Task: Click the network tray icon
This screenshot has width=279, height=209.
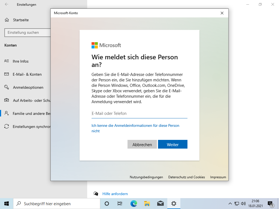Action: point(237,204)
